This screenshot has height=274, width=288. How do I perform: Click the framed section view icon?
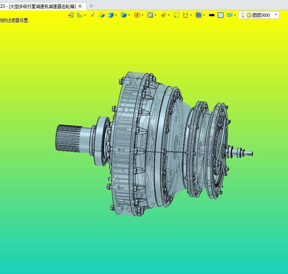150,15
